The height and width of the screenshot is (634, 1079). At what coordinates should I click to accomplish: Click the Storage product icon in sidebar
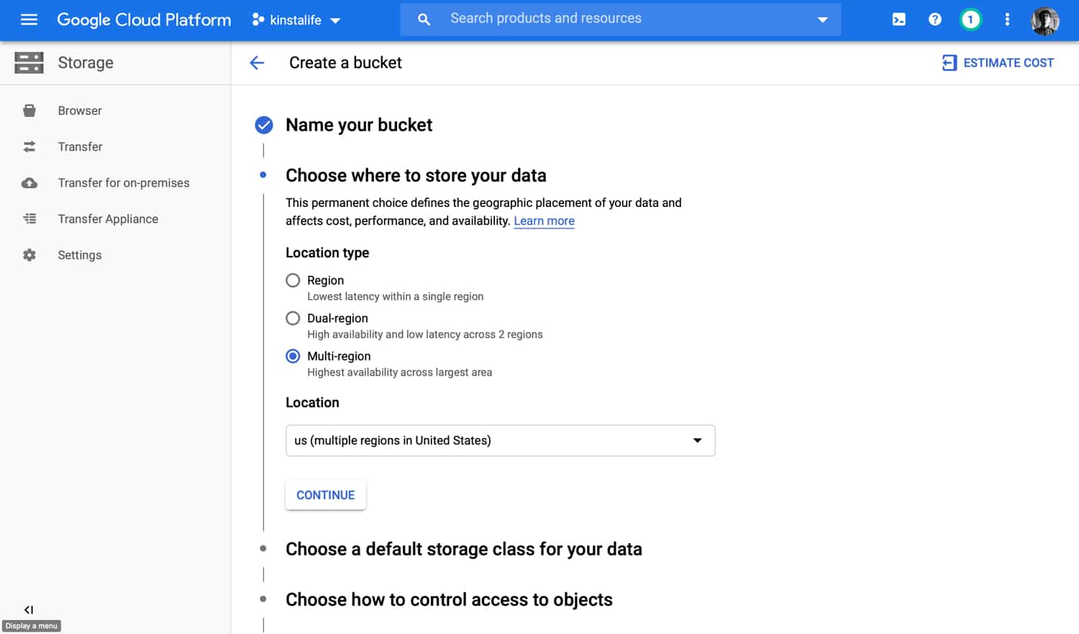tap(29, 63)
